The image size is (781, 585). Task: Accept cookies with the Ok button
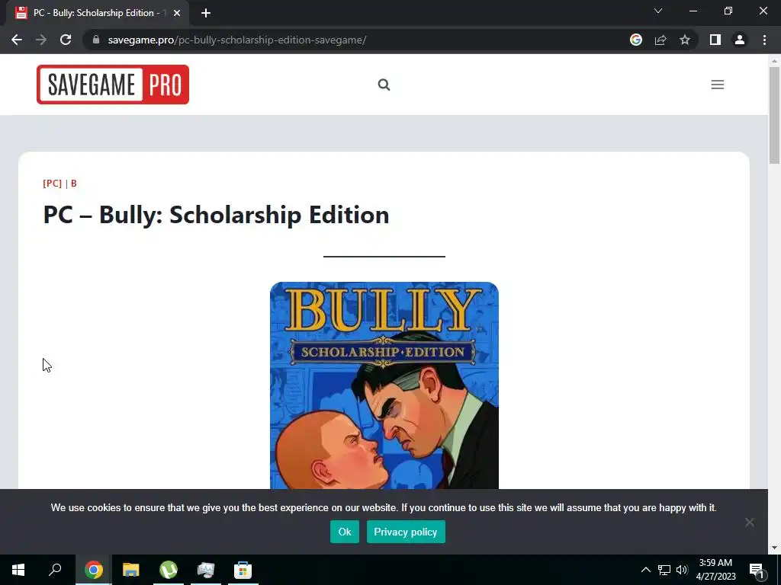pos(345,532)
